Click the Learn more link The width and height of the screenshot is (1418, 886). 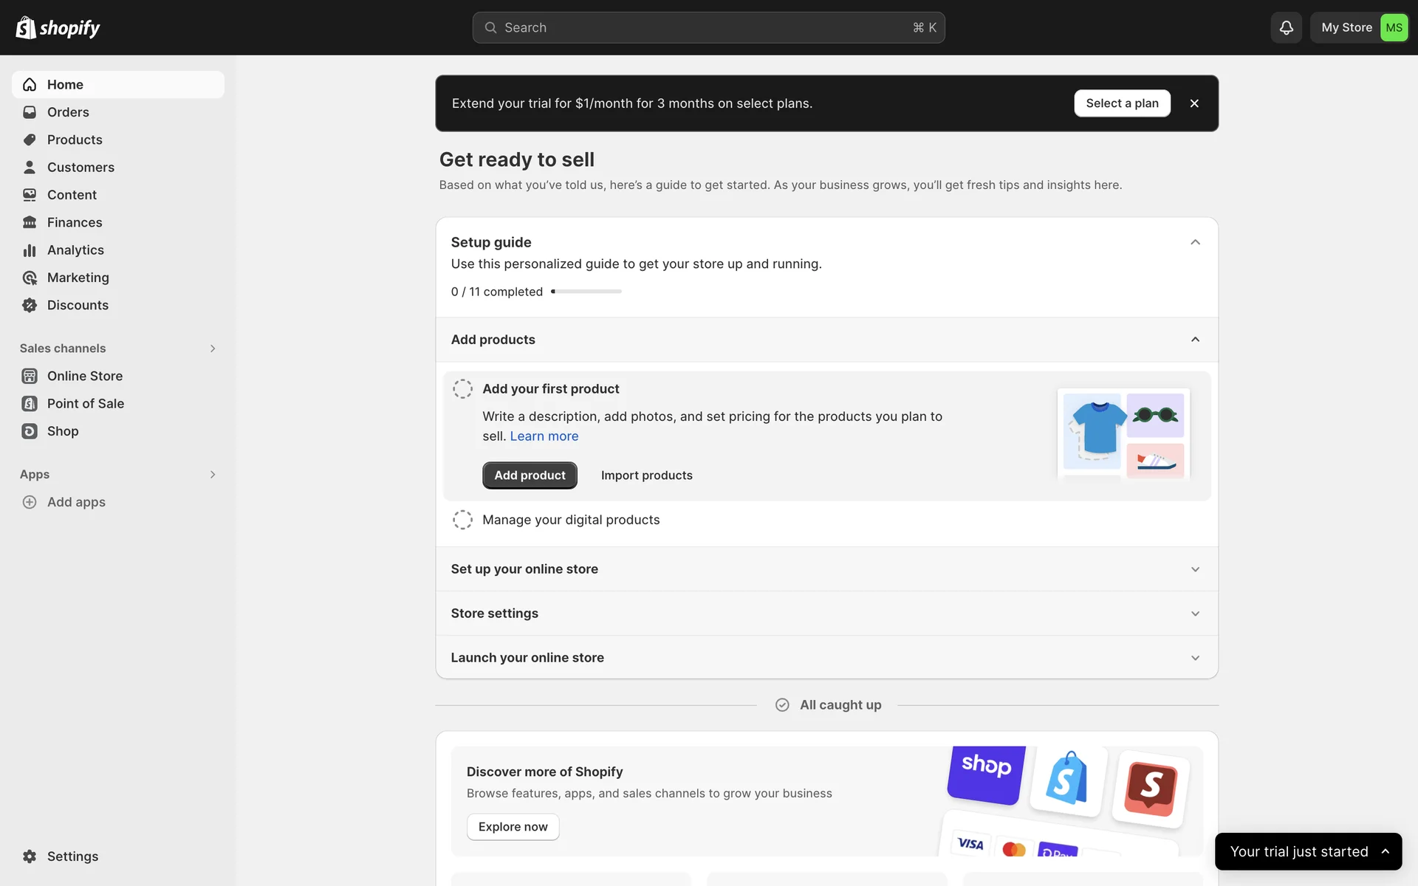point(544,436)
